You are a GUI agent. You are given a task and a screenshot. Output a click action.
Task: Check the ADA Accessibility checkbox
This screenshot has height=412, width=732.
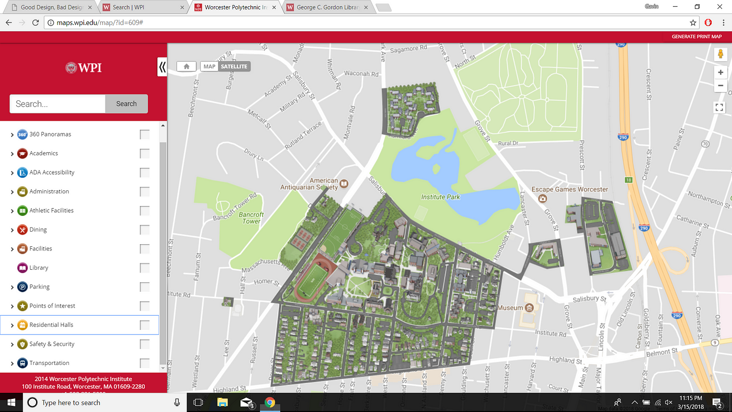(144, 173)
